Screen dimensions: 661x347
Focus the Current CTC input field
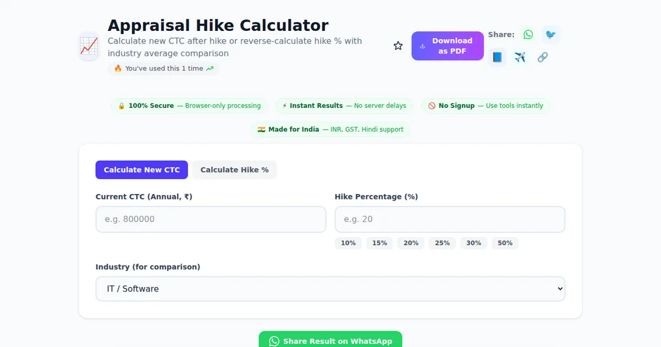click(210, 219)
